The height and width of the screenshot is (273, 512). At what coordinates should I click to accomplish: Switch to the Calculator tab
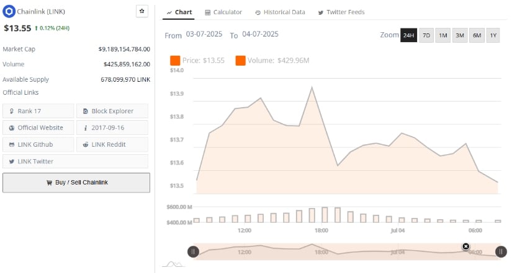(223, 12)
